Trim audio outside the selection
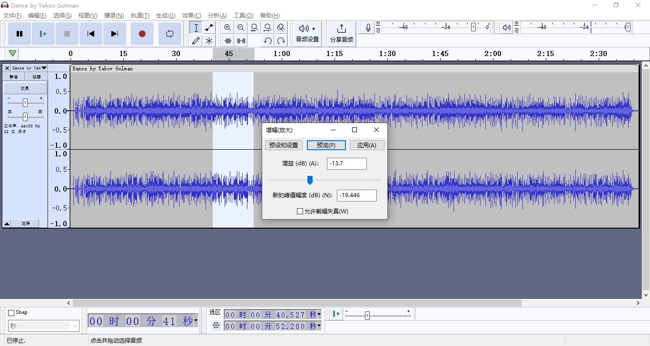650x346 pixels. (227, 40)
